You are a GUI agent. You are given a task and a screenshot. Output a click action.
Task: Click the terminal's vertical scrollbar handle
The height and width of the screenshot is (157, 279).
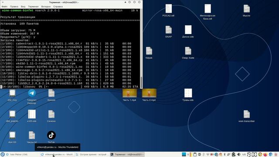[x=141, y=82]
